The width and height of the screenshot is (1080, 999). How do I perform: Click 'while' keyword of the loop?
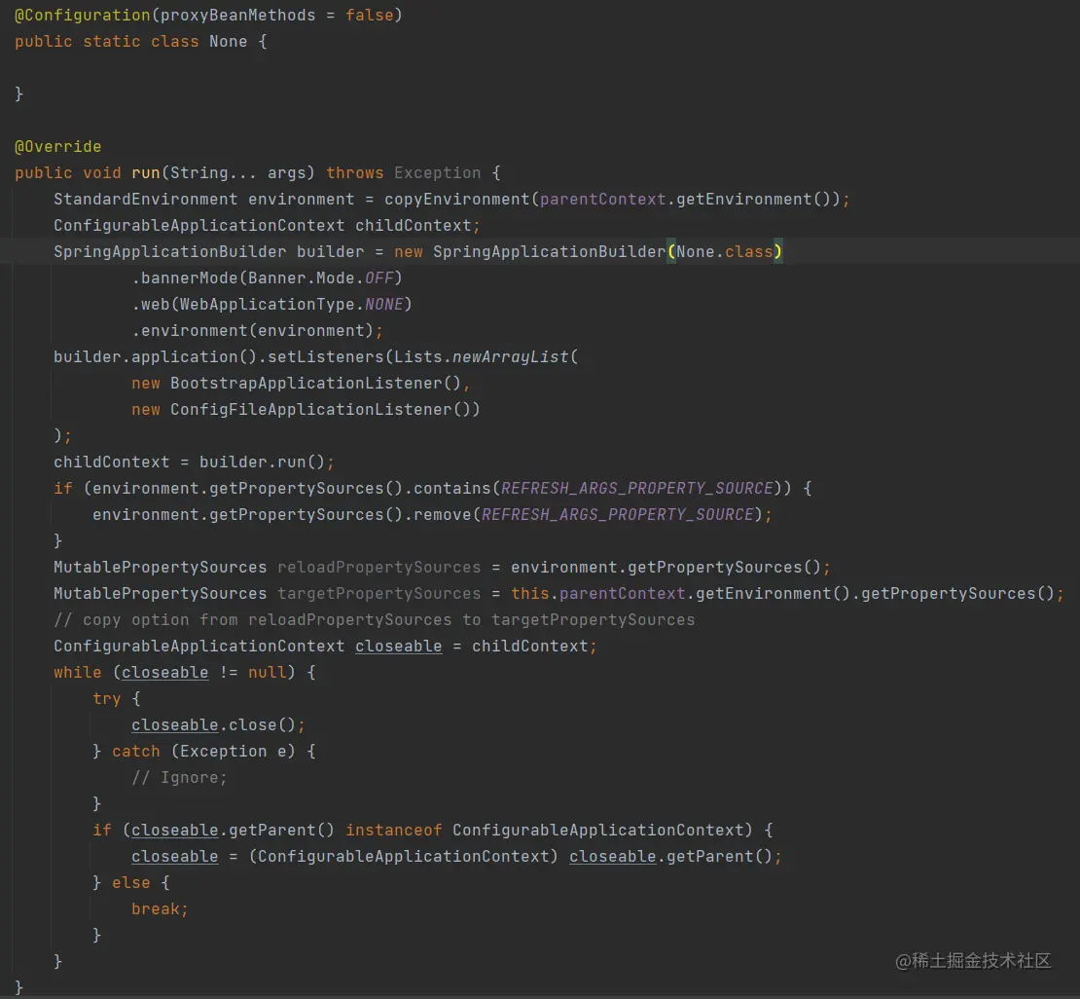pyautogui.click(x=77, y=672)
